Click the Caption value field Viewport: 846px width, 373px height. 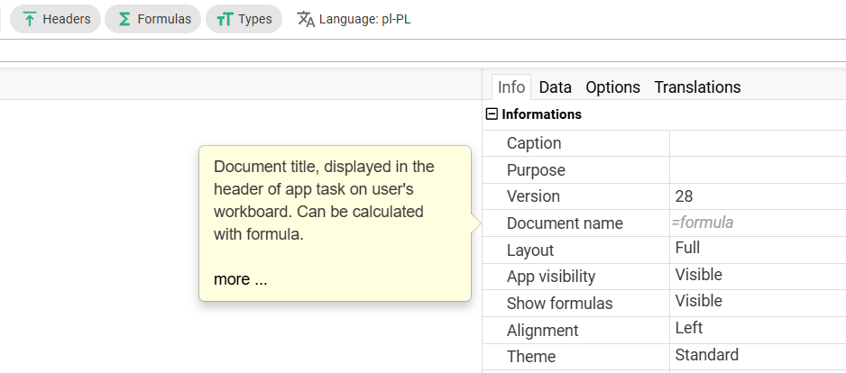point(758,143)
